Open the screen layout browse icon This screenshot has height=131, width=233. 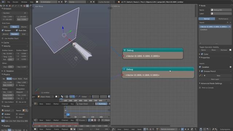(37, 2)
